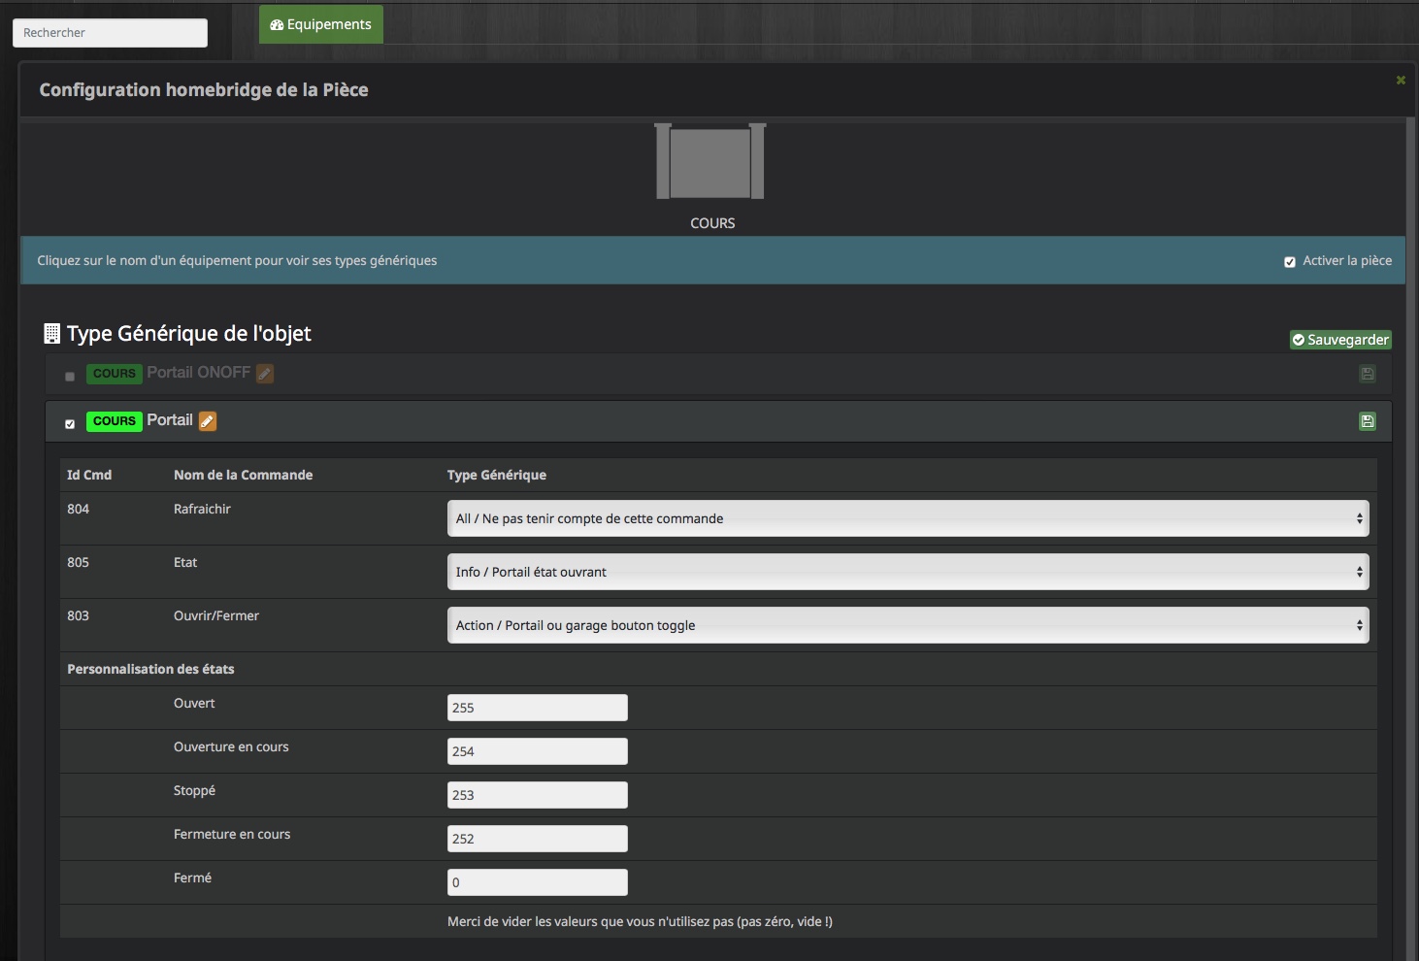Screen dimensions: 1419x961
Task: Click the green COURS tag beside Portail
Action: [x=115, y=421]
